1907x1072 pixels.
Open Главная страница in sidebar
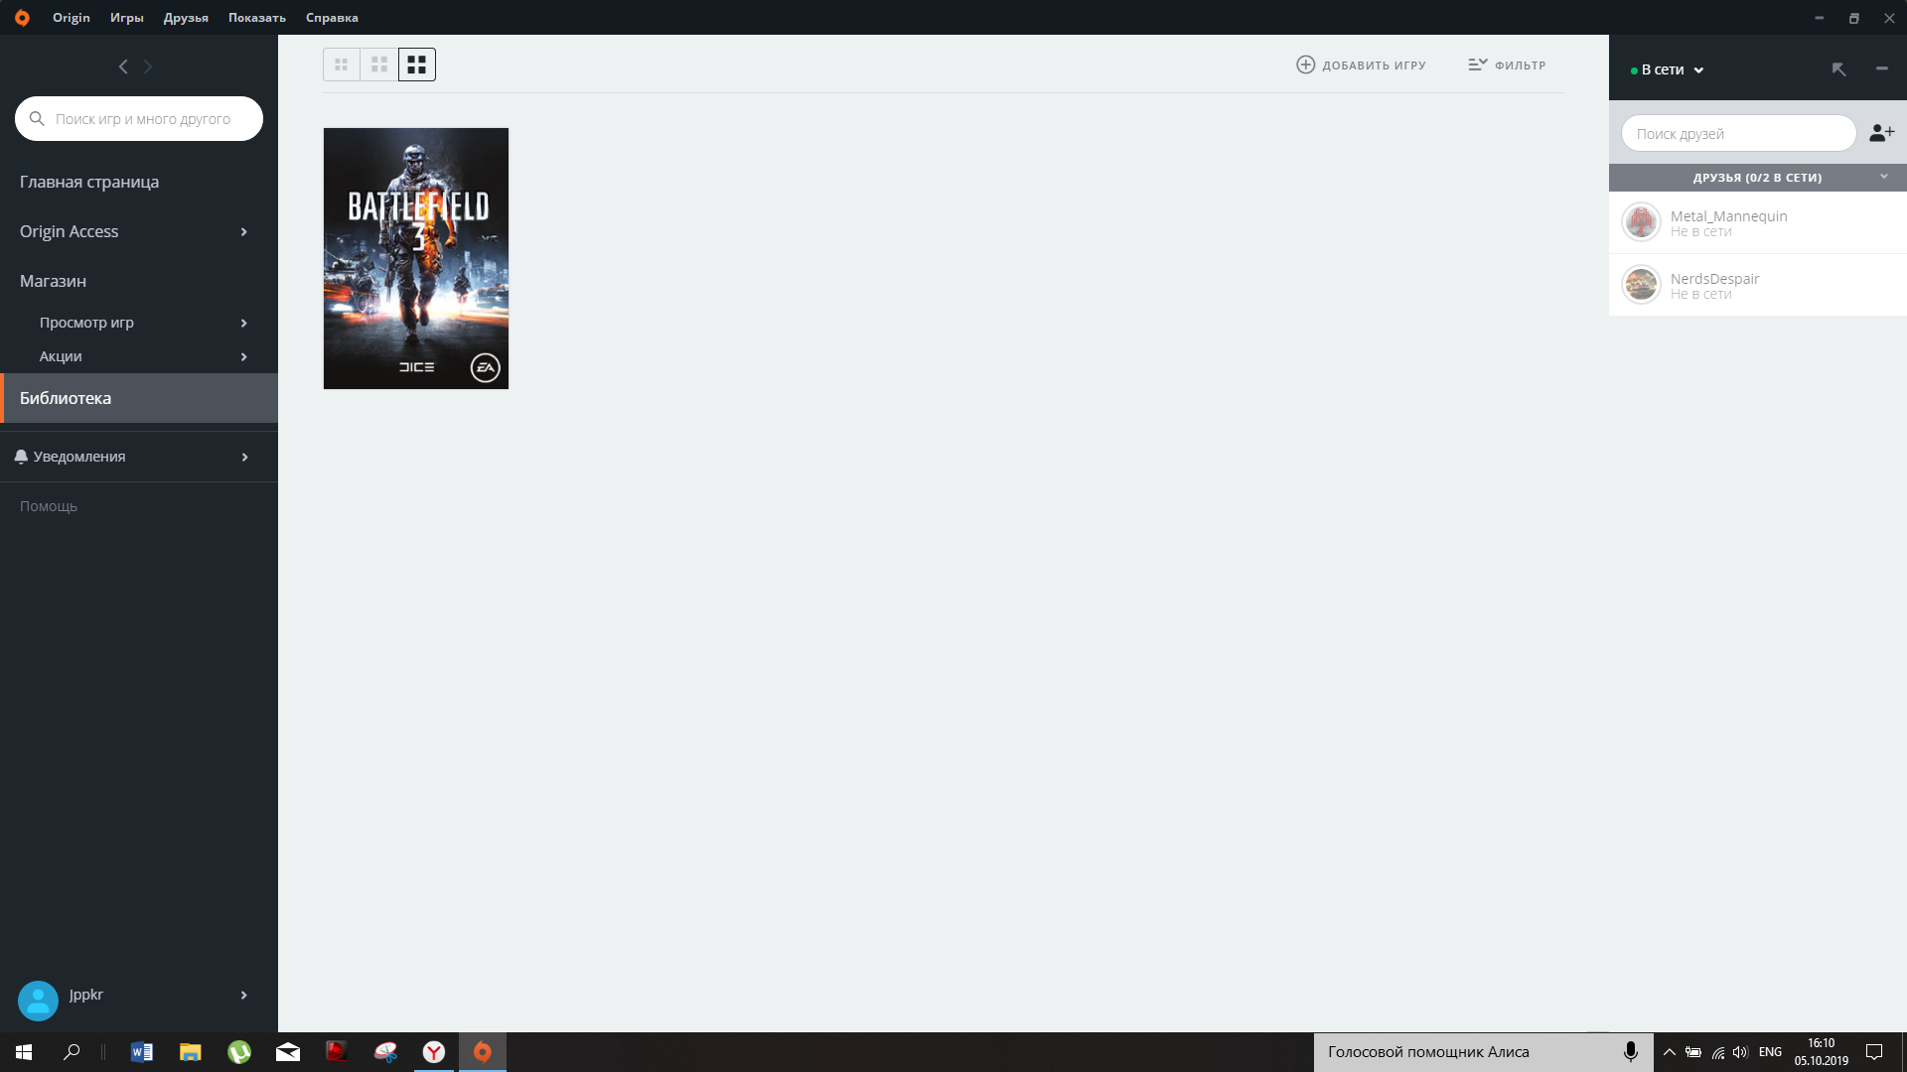89,182
